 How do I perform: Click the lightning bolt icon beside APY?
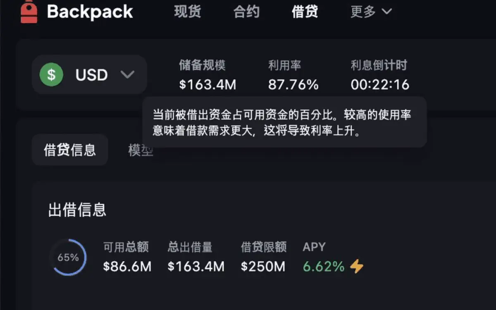(x=357, y=267)
